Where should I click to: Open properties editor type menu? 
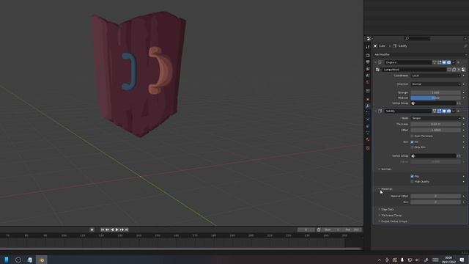coord(369,38)
